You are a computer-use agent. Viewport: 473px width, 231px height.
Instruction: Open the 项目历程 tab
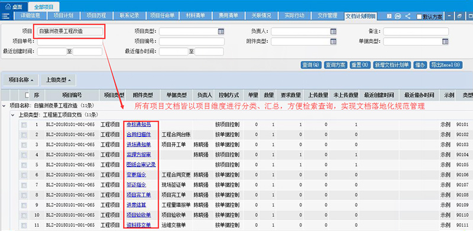coord(96,16)
